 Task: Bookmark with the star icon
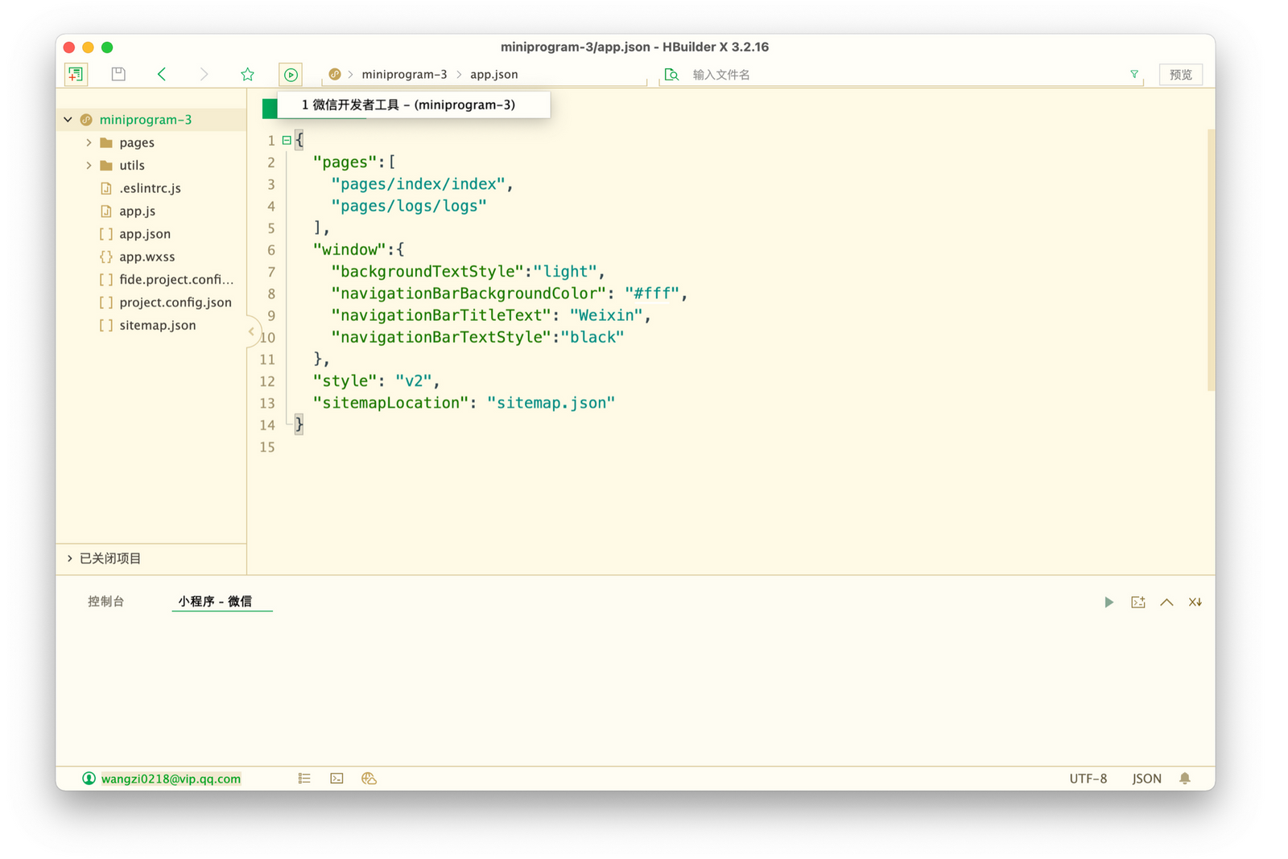coord(247,74)
